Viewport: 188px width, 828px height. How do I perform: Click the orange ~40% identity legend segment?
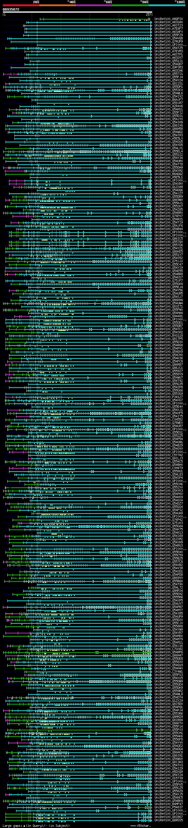tap(58, 5)
